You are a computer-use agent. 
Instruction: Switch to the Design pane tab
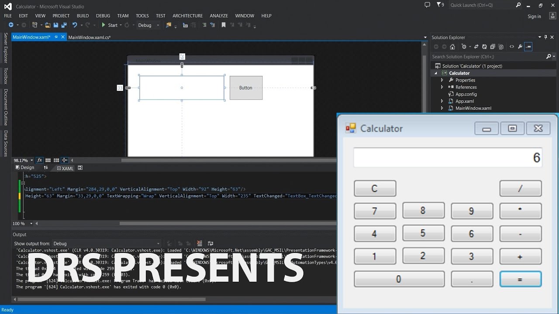[24, 167]
